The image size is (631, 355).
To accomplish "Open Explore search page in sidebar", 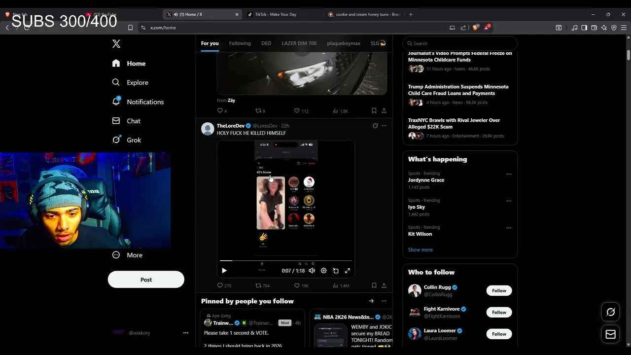I will tap(116, 82).
